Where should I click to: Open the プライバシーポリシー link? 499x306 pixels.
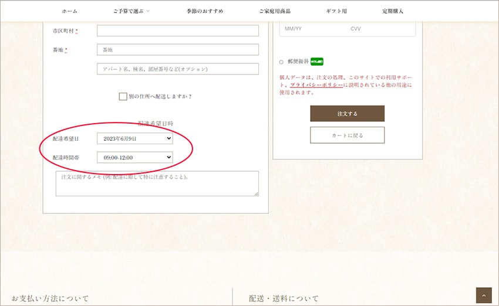(316, 85)
